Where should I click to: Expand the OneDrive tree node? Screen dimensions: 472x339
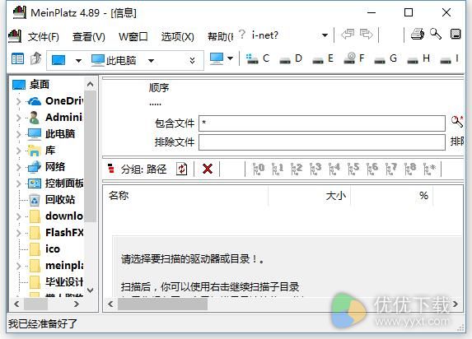coord(19,101)
